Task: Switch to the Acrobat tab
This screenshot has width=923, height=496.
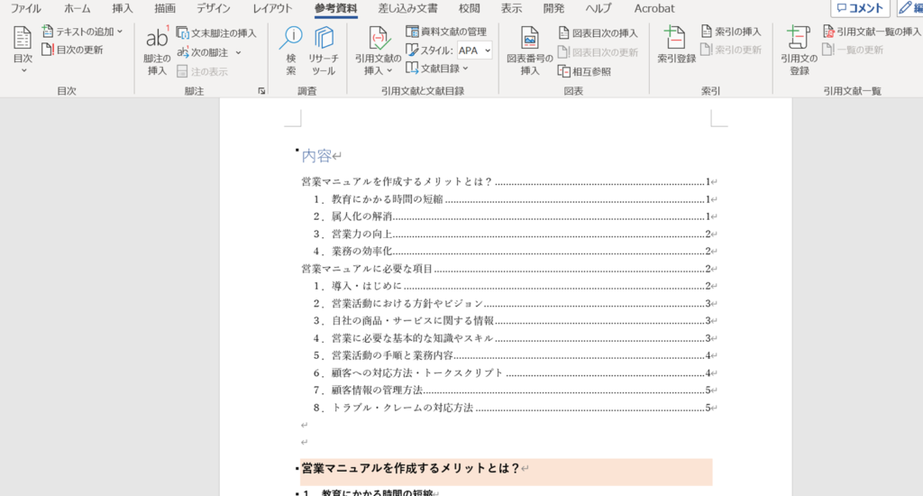Action: tap(654, 8)
